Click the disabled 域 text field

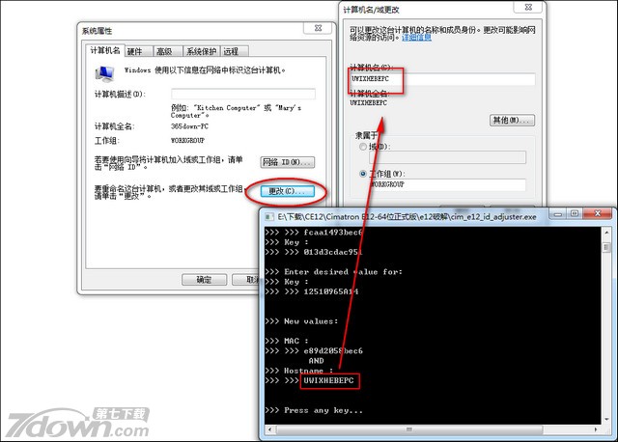coord(447,157)
